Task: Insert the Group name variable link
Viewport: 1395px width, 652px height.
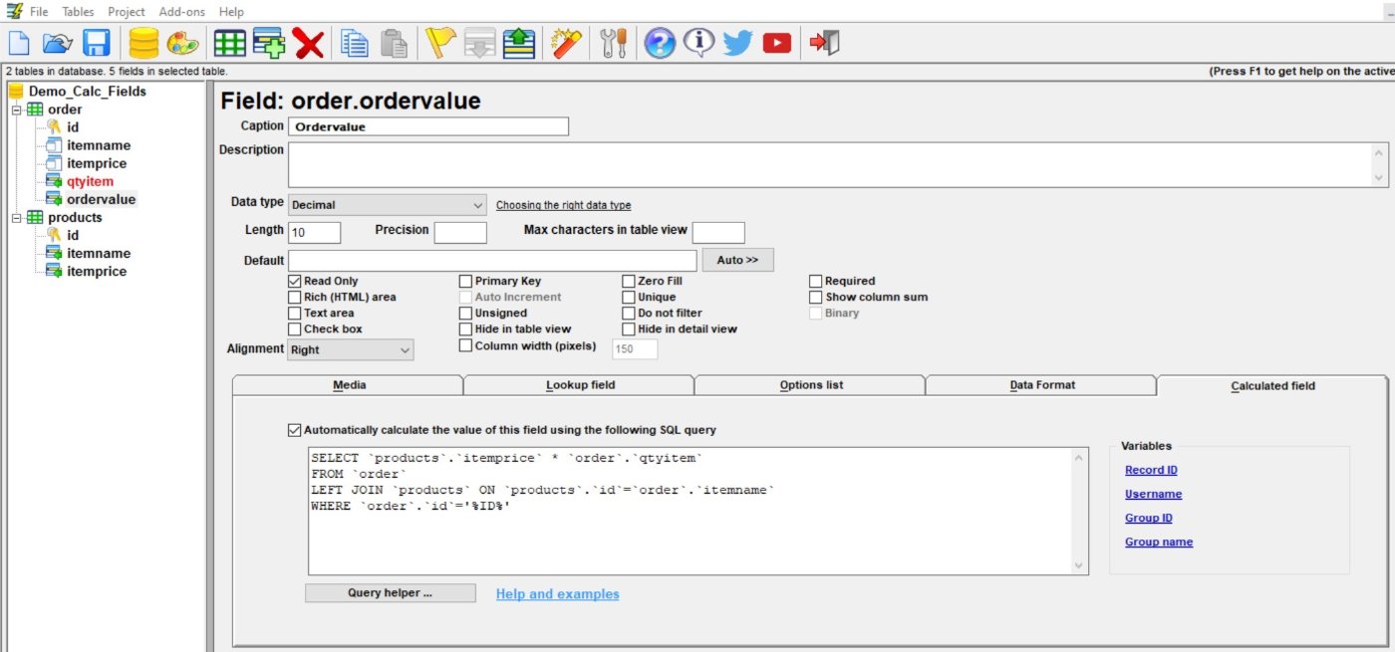Action: point(1159,543)
